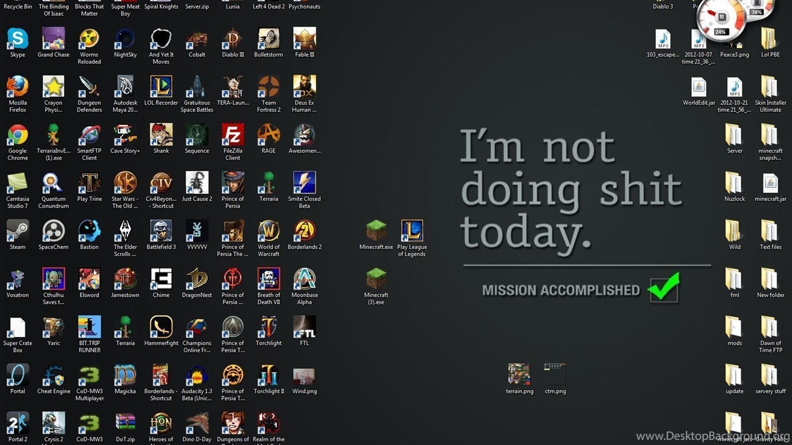792x445 pixels.
Task: Select the Worms Reloaded icon
Action: pyautogui.click(x=89, y=39)
